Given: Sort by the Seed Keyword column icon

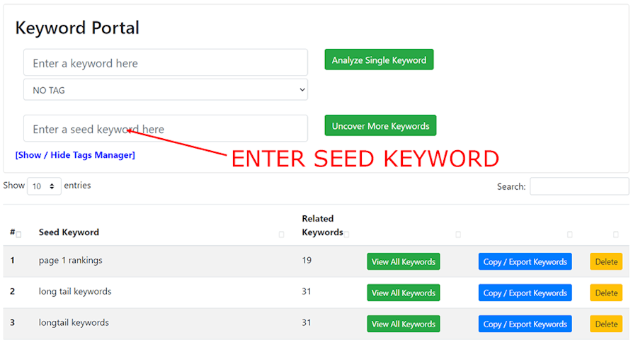Looking at the screenshot, I should click(x=282, y=234).
